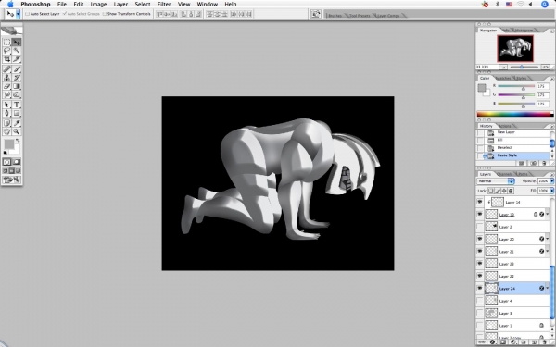Image resolution: width=556 pixels, height=347 pixels.
Task: Show Layer 3 via visibility box
Action: (480, 313)
